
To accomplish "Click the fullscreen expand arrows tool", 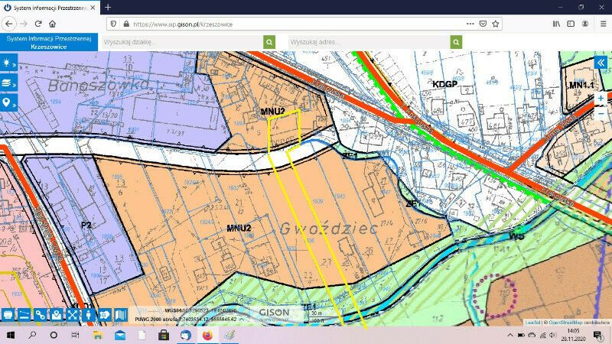I will coord(73,314).
